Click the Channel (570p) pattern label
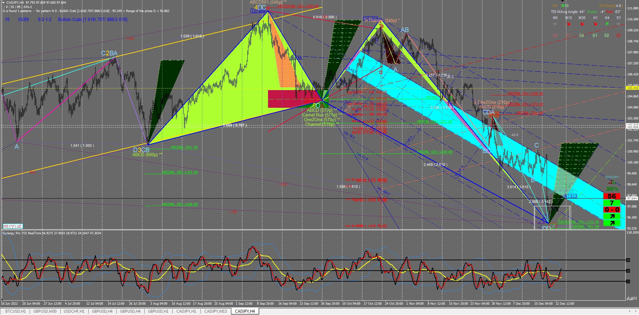639x315 pixels. pyautogui.click(x=322, y=124)
